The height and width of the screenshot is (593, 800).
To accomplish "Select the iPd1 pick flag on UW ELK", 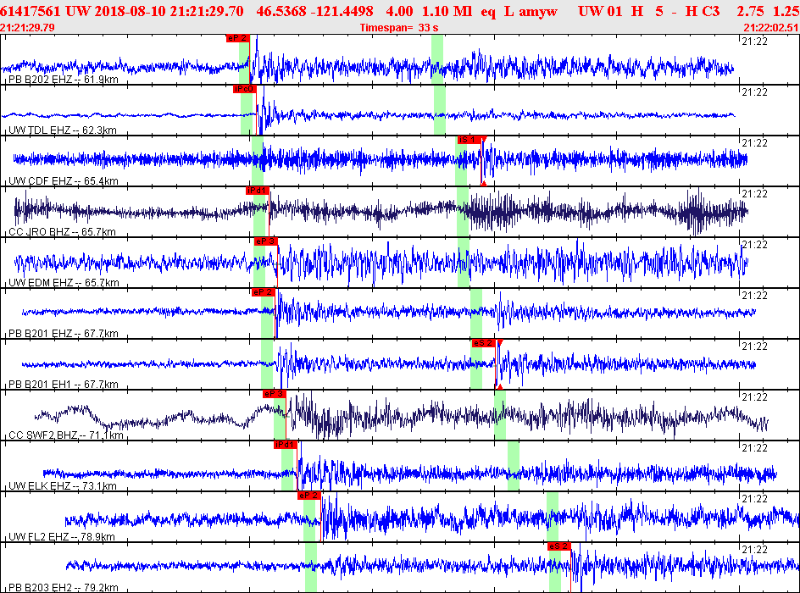I will 286,445.
